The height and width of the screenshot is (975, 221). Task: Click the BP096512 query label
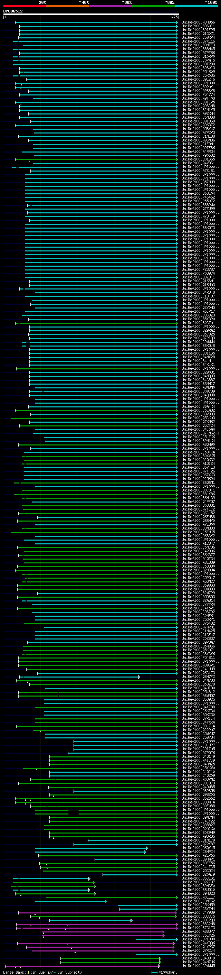[13, 11]
